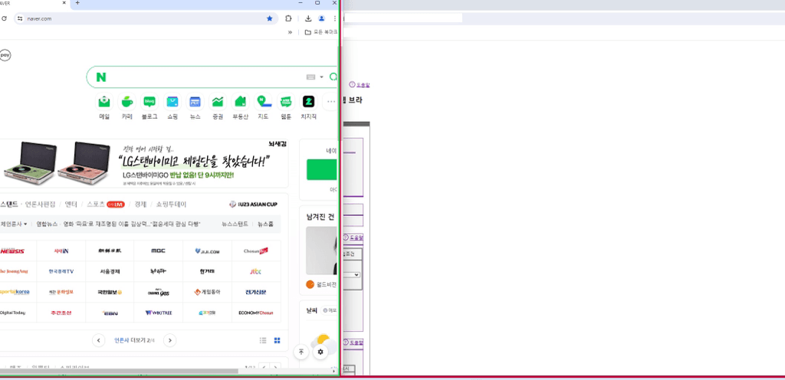The width and height of the screenshot is (785, 380).
Task: Click the horizontal scrollbar at the page bottom
Action: coord(119,372)
